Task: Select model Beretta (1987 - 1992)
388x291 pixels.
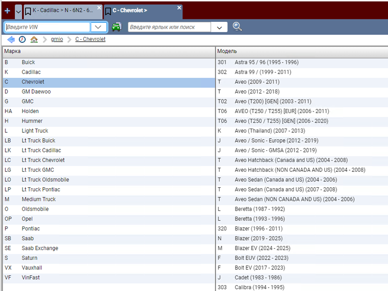Action: pos(302,209)
